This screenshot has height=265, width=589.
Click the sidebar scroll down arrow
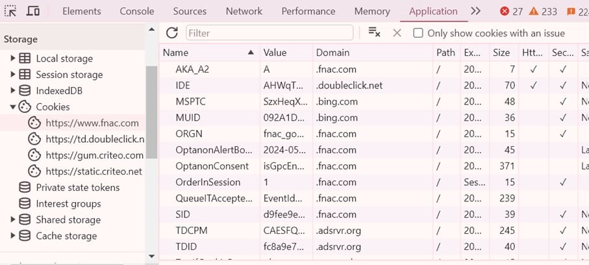tap(152, 257)
